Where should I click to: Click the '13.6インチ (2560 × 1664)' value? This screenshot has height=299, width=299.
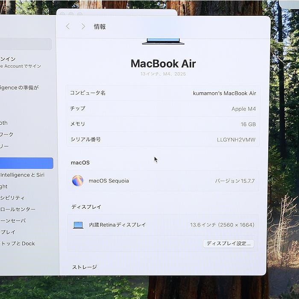click(223, 225)
